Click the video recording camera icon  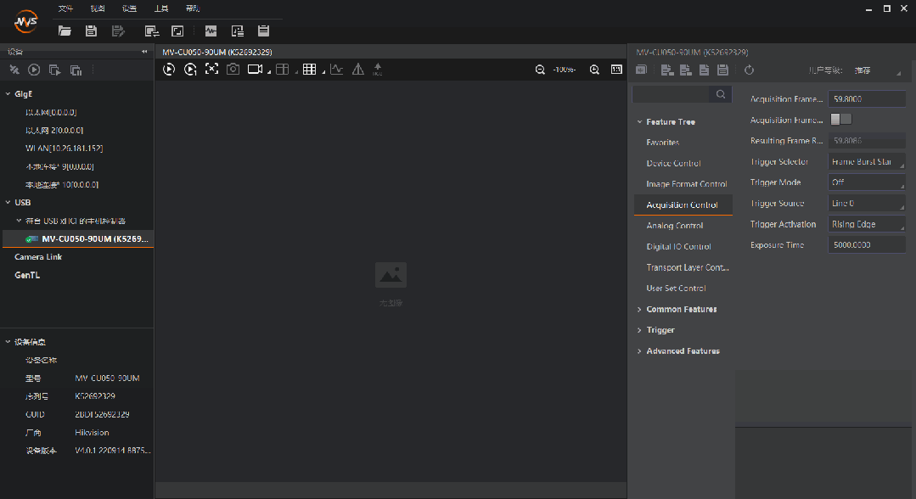(254, 70)
